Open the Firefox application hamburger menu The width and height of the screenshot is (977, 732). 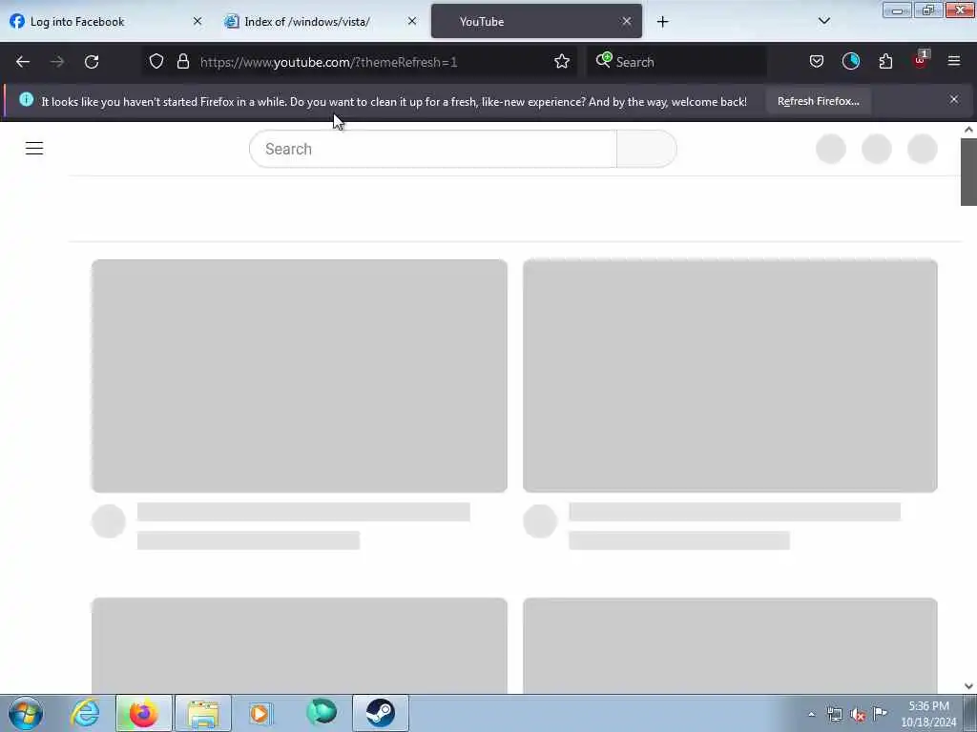[954, 61]
